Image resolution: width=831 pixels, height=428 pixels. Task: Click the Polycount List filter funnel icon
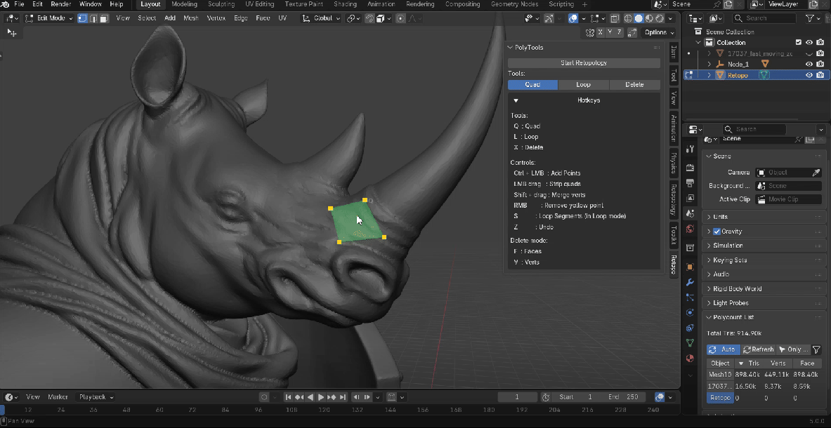pos(816,349)
